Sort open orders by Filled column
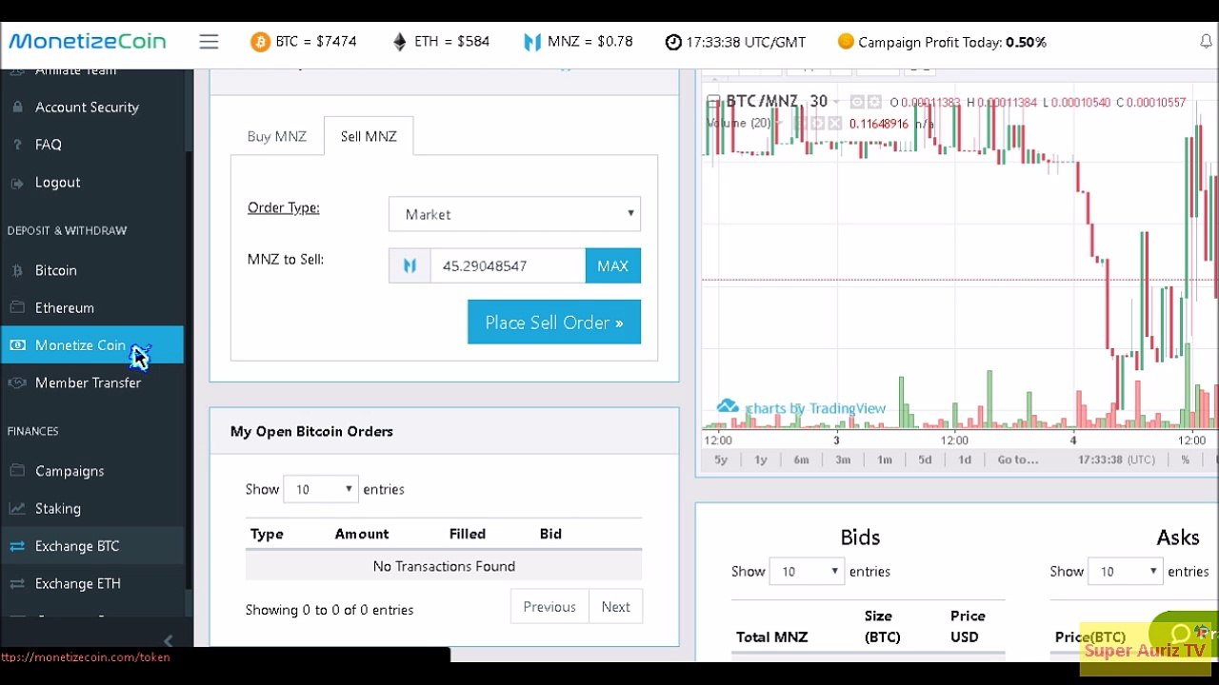 (468, 534)
